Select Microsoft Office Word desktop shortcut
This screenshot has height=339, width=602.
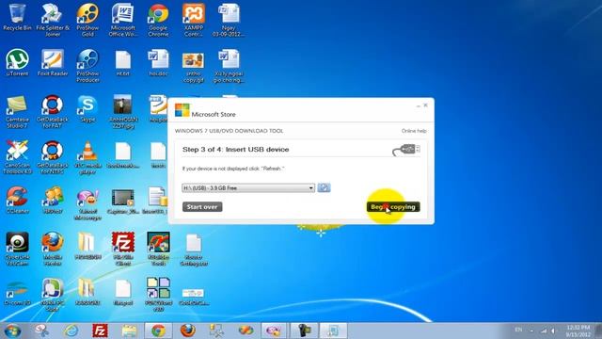(123, 20)
